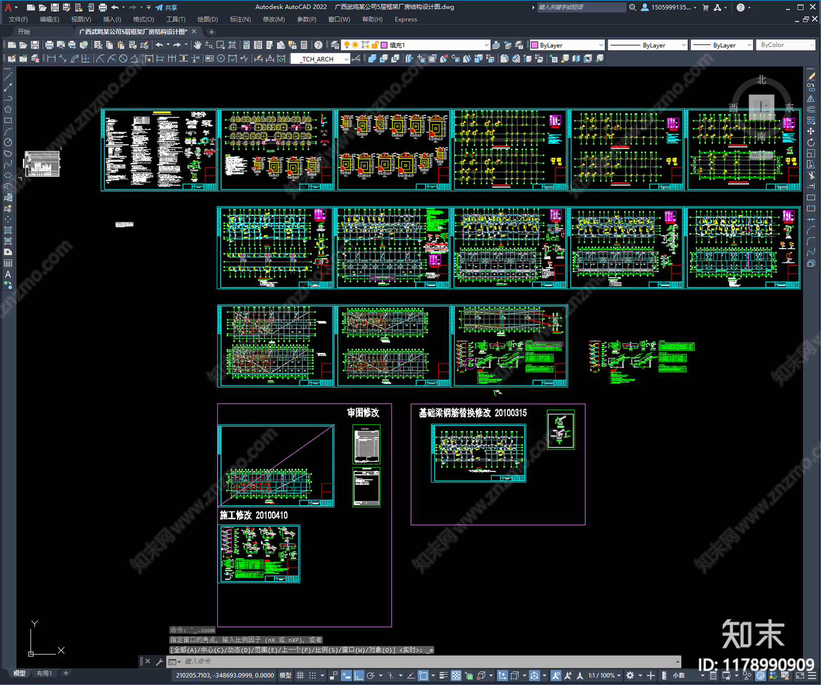This screenshot has width=821, height=685.
Task: Toggle ortho mode in status bar
Action: 358,675
